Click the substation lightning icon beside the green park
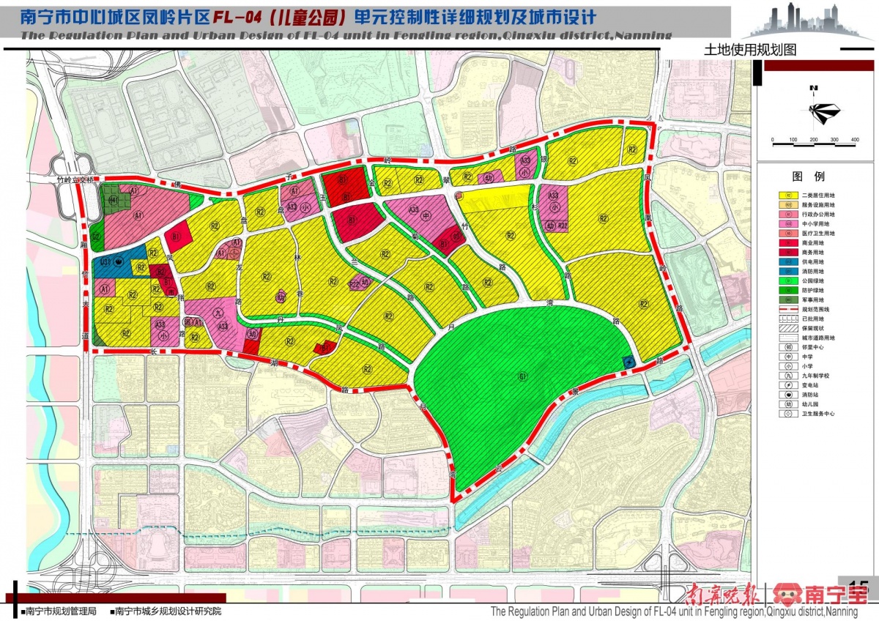The width and height of the screenshot is (879, 621). [x=628, y=362]
